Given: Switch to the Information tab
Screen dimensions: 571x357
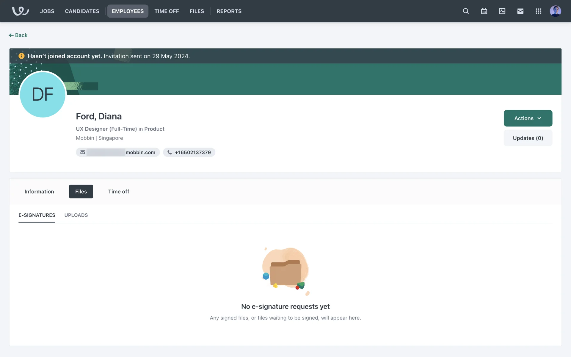Looking at the screenshot, I should [39, 192].
